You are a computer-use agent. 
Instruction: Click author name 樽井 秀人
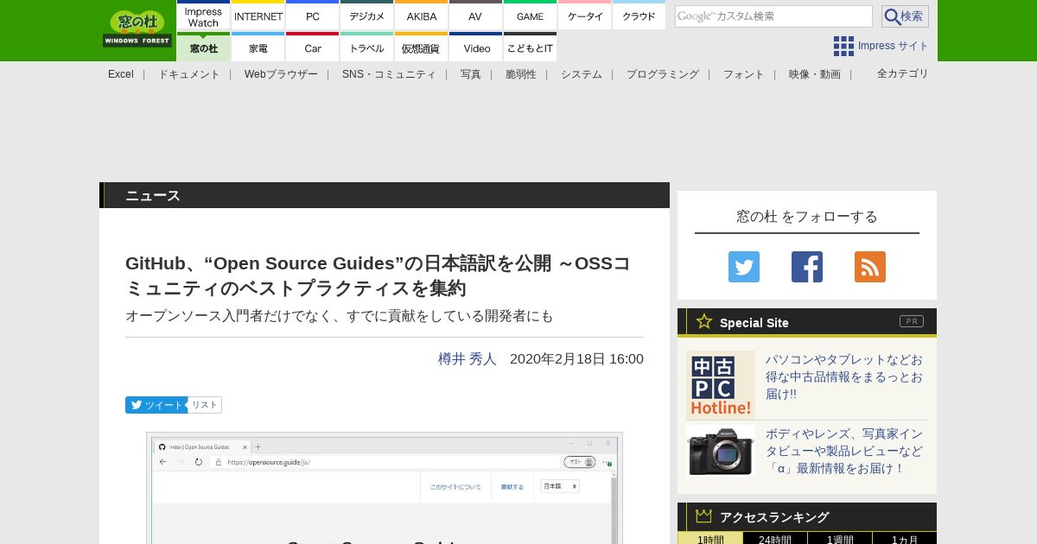tap(467, 359)
